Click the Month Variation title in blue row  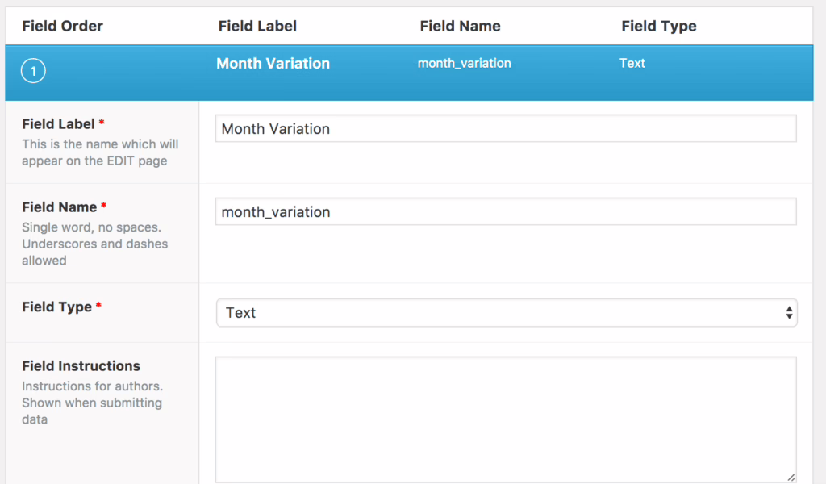273,64
